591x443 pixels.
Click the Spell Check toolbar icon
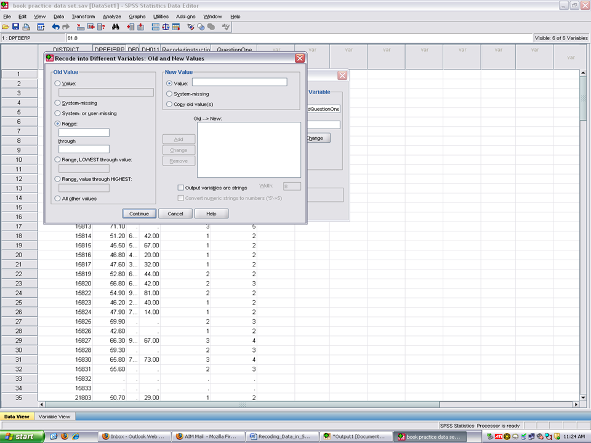click(x=226, y=27)
